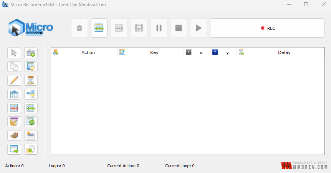The width and height of the screenshot is (331, 173).
Task: Click the x coordinate column header
Action: pyautogui.click(x=197, y=52)
